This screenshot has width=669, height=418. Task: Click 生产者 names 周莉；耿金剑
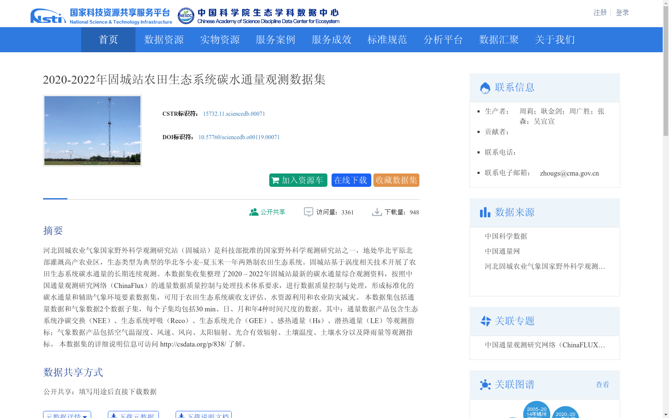[562, 116]
